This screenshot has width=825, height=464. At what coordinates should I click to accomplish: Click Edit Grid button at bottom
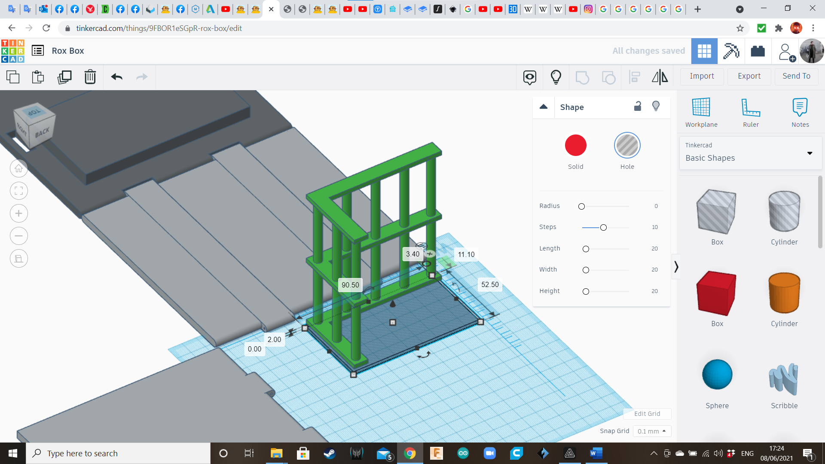click(647, 414)
